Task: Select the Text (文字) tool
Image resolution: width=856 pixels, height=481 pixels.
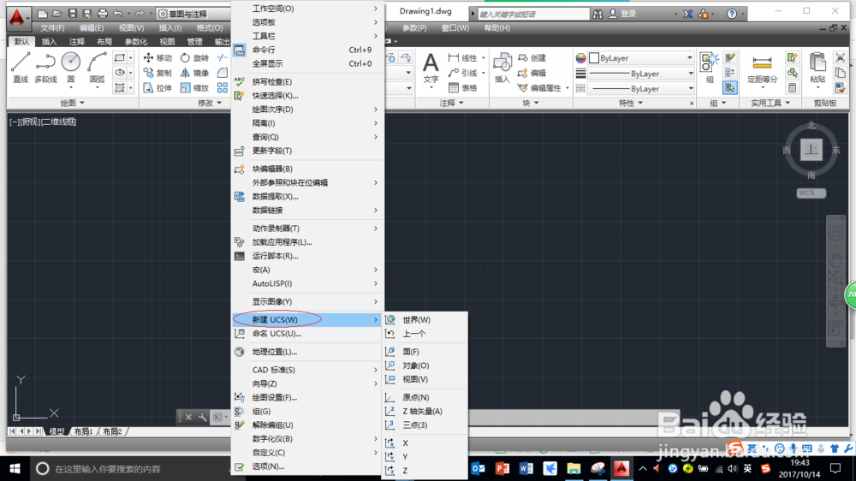Action: click(x=431, y=68)
